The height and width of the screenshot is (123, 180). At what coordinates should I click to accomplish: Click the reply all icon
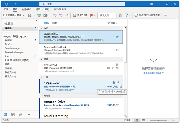(x=61, y=15)
